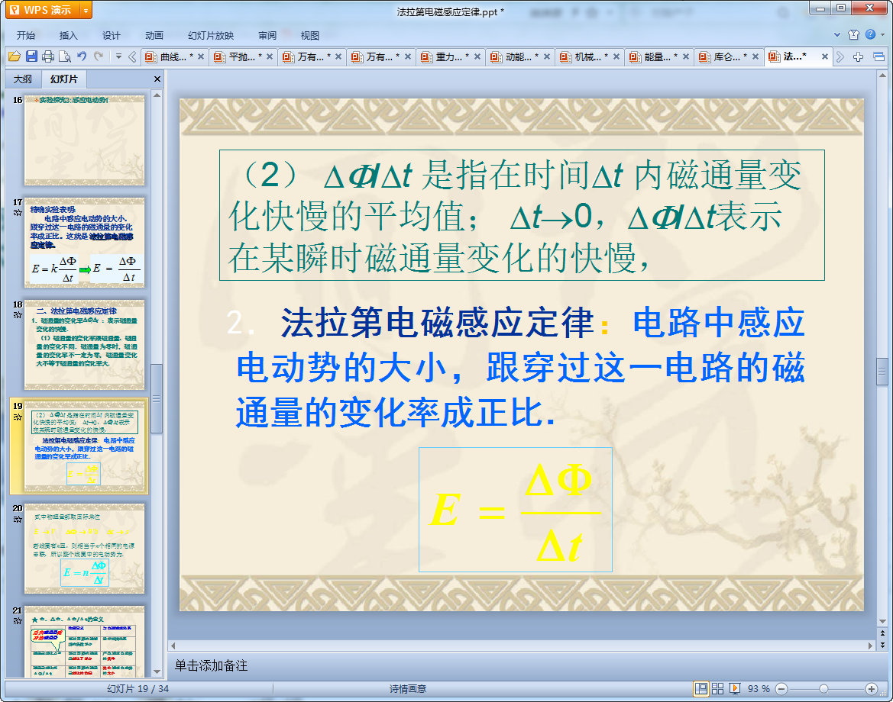
Task: Select slide 20 thumbnail
Action: (84, 548)
